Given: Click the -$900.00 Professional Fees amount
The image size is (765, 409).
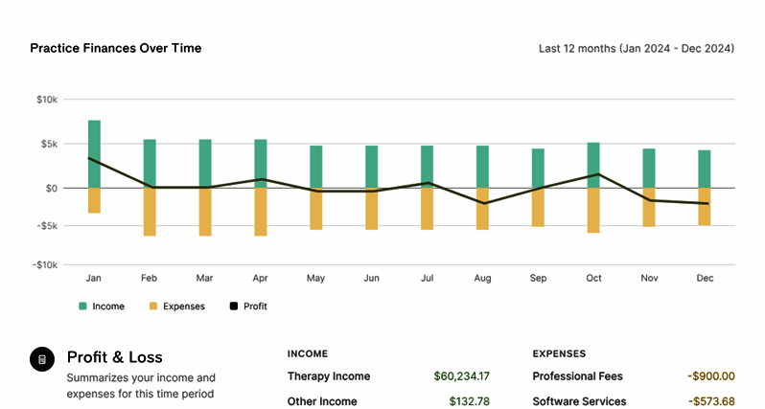Looking at the screenshot, I should click(710, 376).
